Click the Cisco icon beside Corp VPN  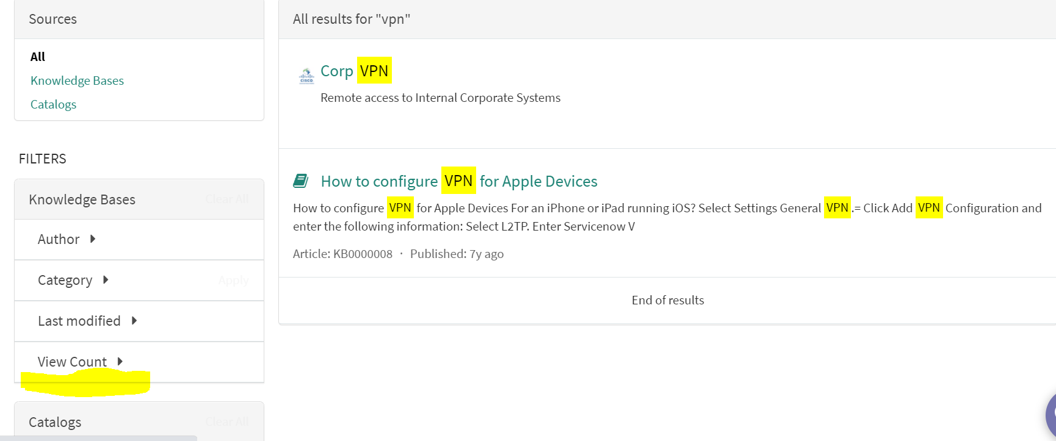[306, 76]
